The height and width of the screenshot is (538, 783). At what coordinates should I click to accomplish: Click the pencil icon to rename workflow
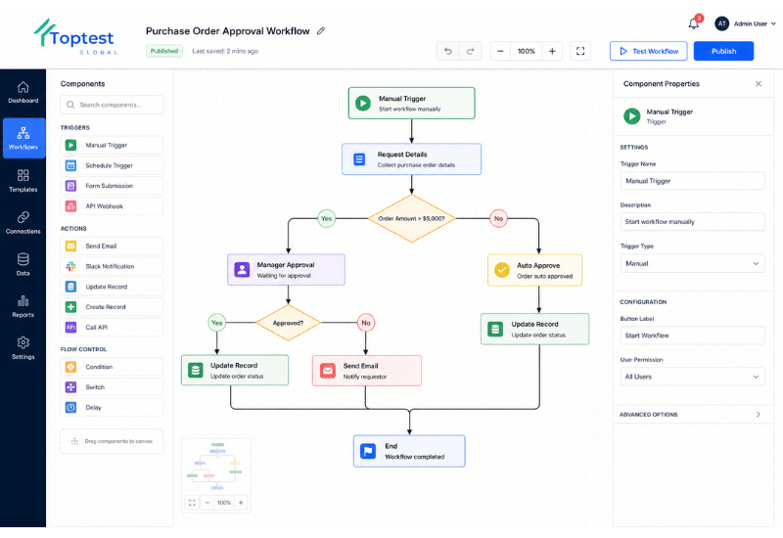pos(321,31)
